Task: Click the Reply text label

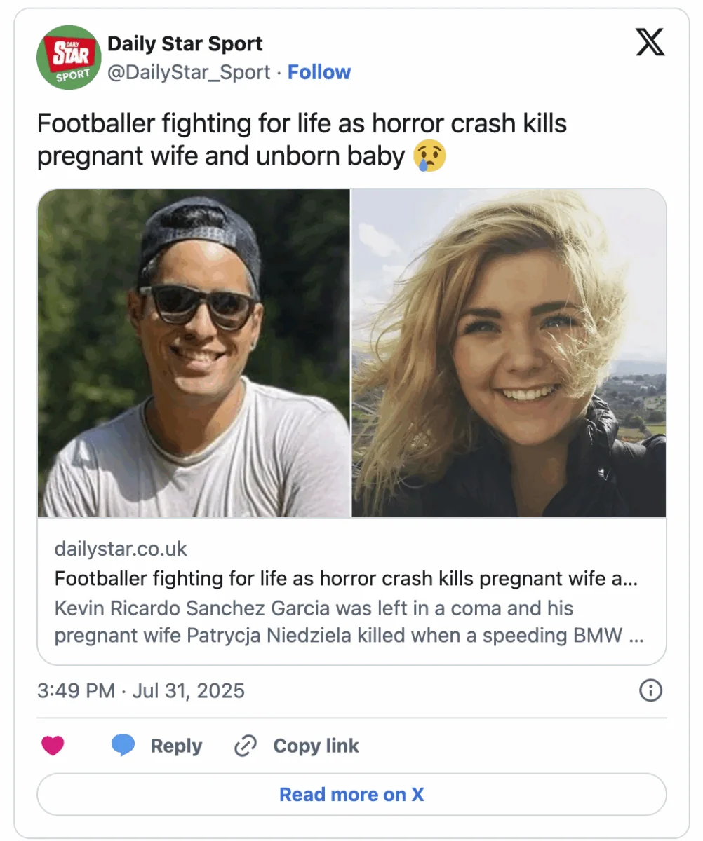Action: click(176, 746)
